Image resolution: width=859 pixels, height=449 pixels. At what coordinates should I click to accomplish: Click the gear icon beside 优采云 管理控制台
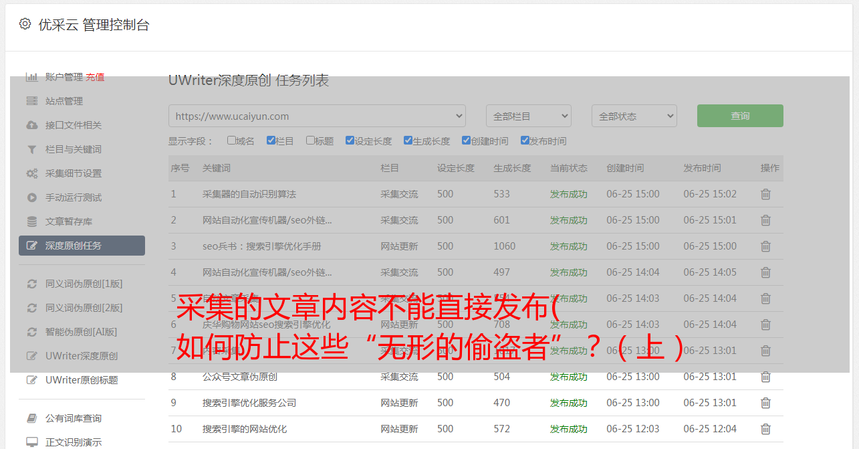(25, 24)
